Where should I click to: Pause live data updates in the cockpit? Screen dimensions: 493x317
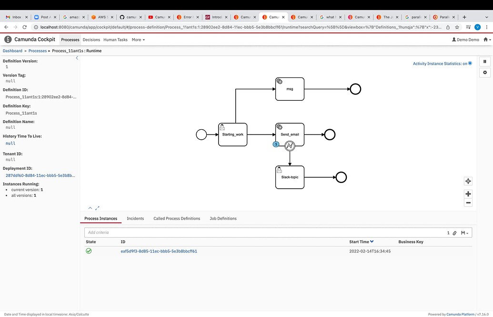point(484,61)
